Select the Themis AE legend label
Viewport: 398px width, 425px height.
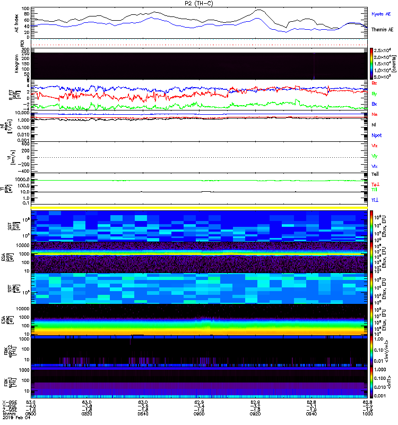[382, 30]
